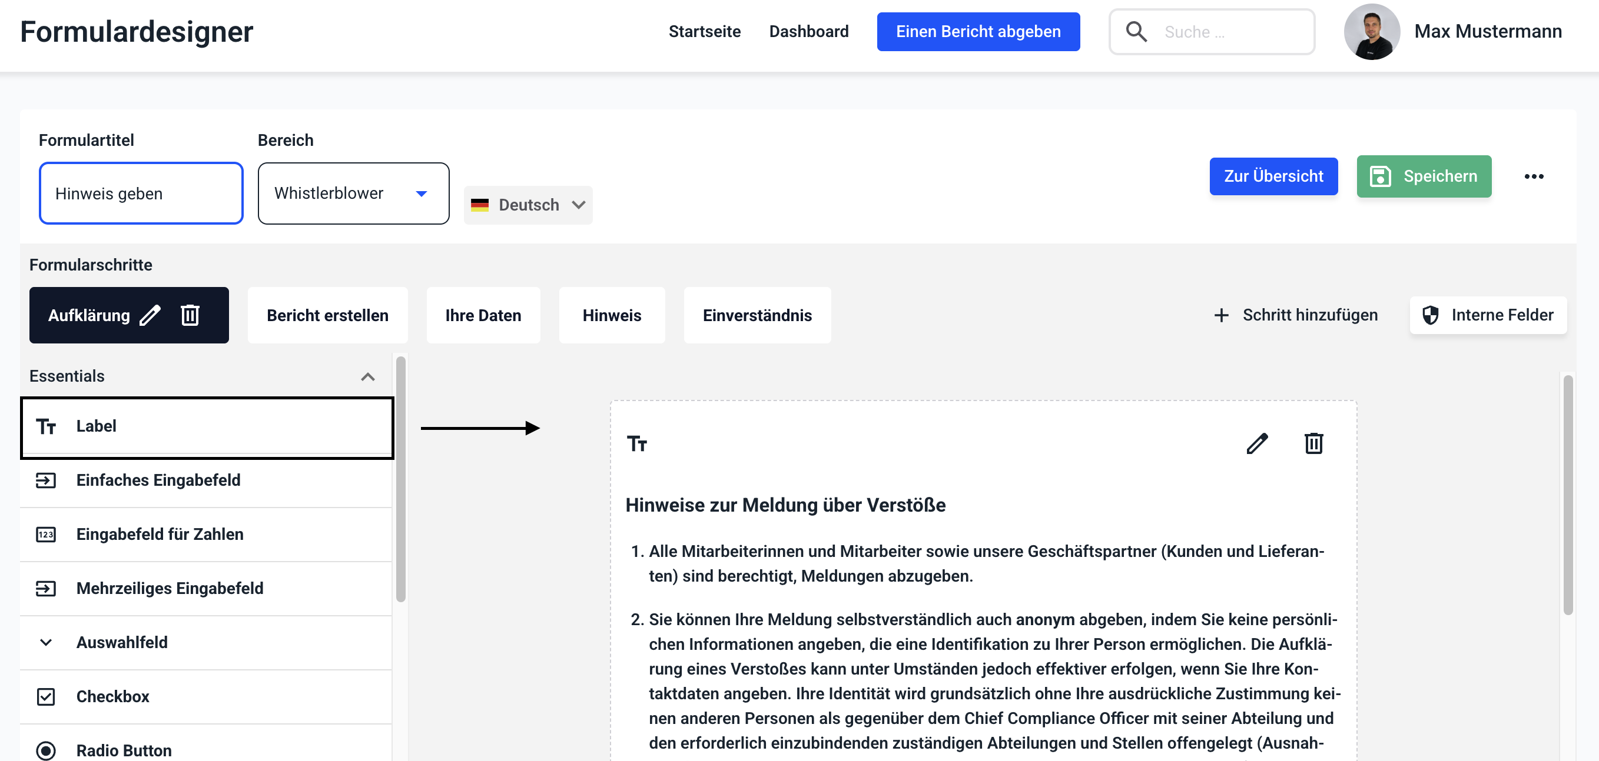
Task: Click Max Mustermann profile avatar
Action: coord(1371,32)
